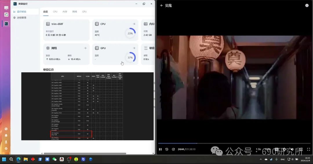Screen dimensions: 313x164
Task: Open WeChat from the taskbar
Action: point(54,159)
